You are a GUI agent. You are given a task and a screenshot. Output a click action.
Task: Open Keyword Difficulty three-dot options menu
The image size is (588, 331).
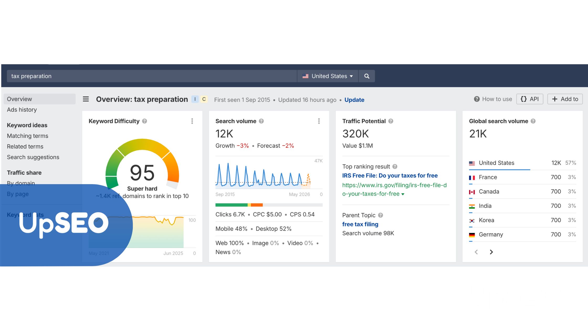192,121
